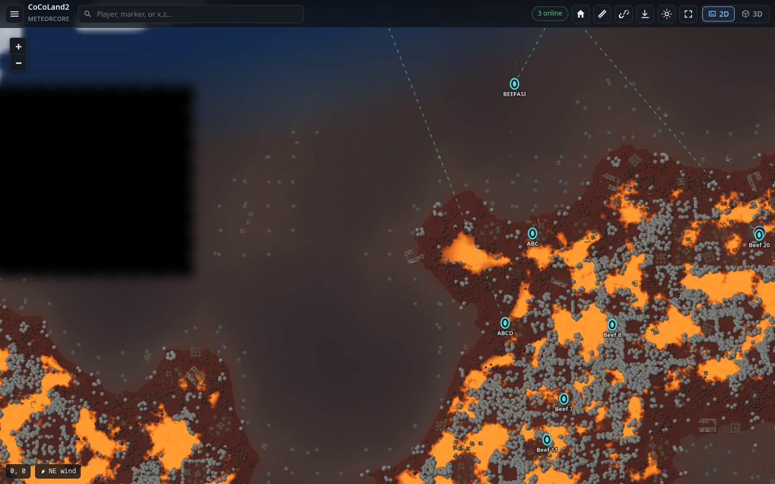This screenshot has height=484, width=775.
Task: Enter fullscreen mode
Action: [x=688, y=14]
